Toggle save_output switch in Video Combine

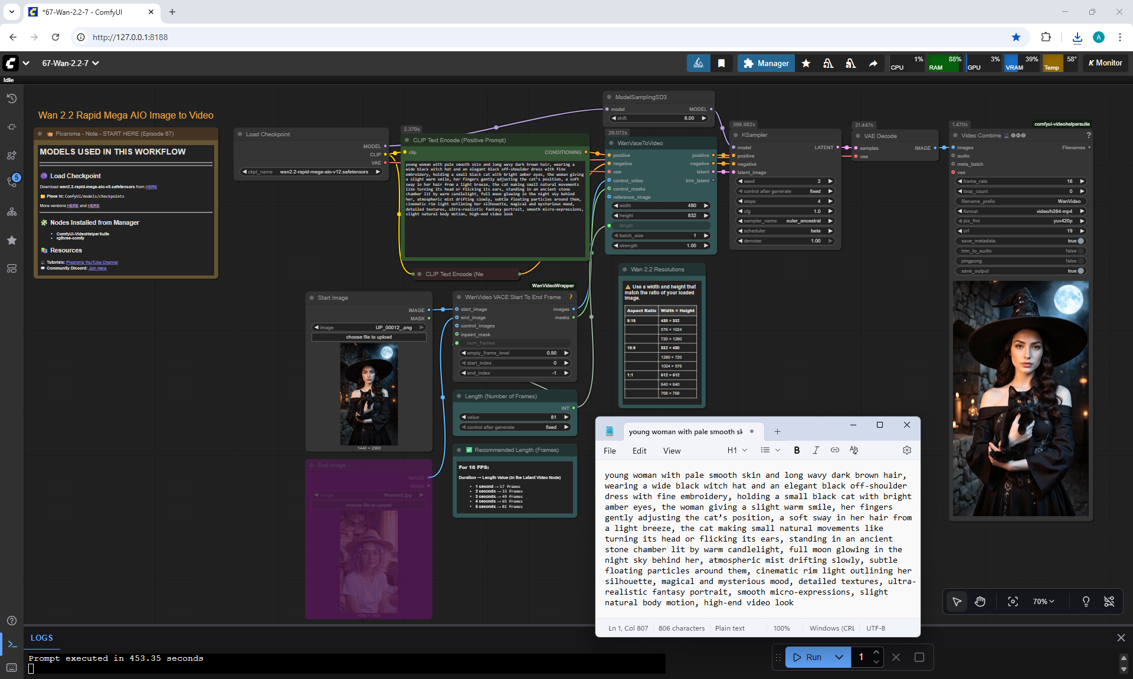(1080, 271)
